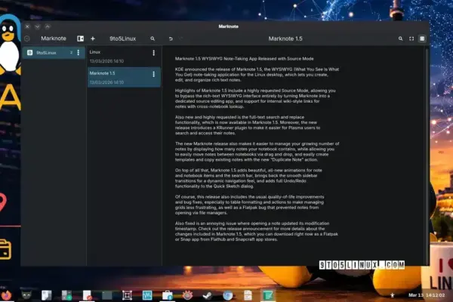Open the accessibility icon in system tray

pos(393,295)
